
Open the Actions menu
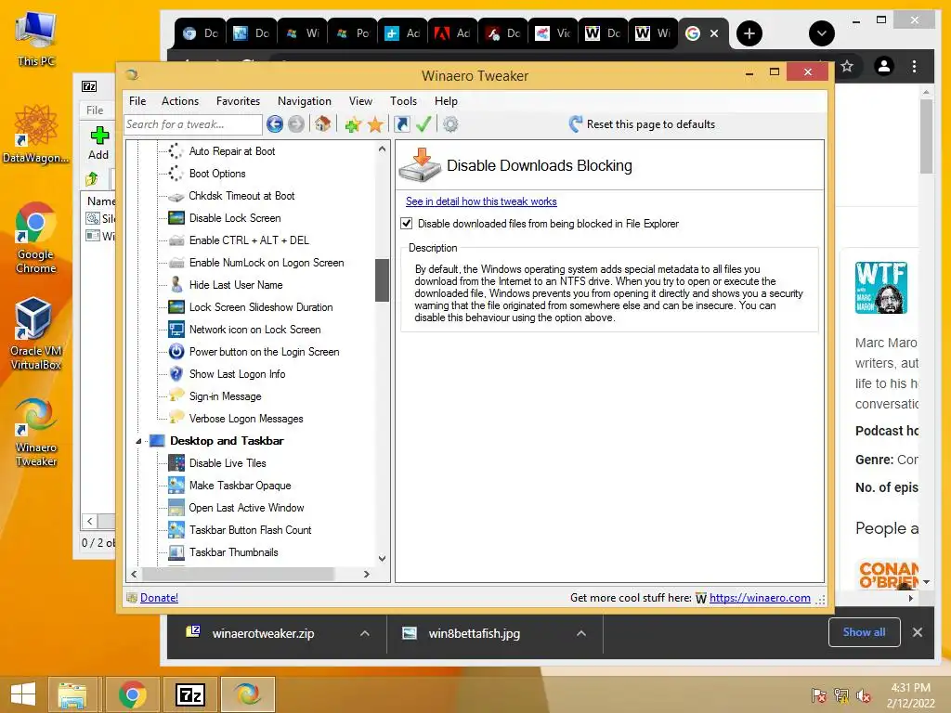coord(180,101)
